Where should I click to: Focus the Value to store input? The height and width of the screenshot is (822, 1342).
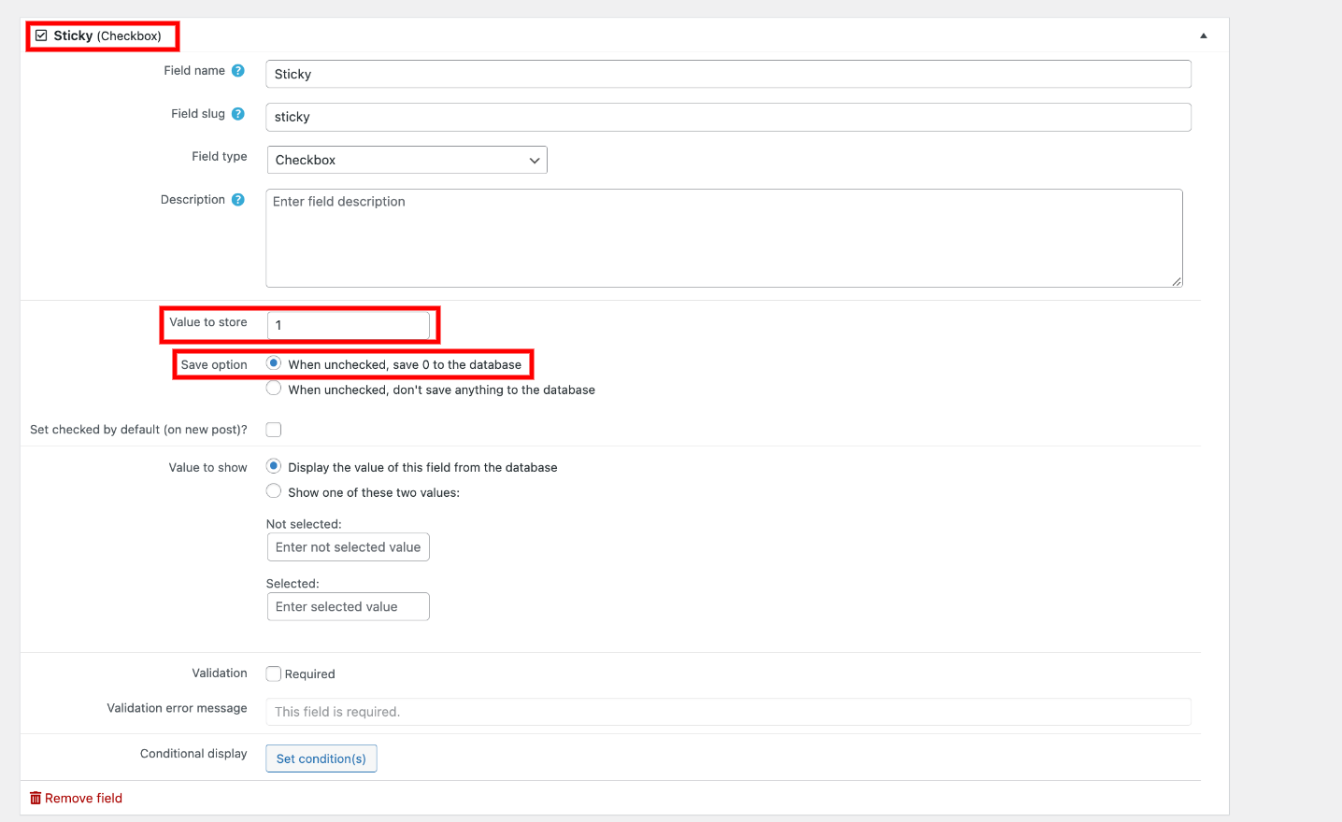point(349,325)
